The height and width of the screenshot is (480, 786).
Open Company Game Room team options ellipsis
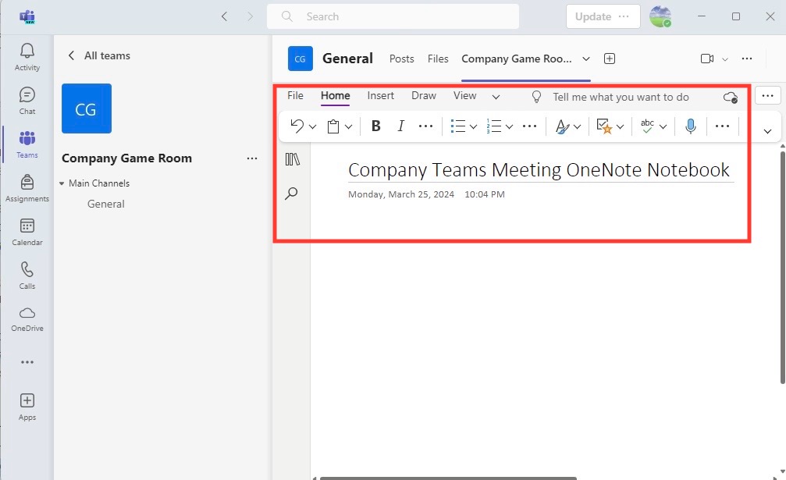click(251, 158)
